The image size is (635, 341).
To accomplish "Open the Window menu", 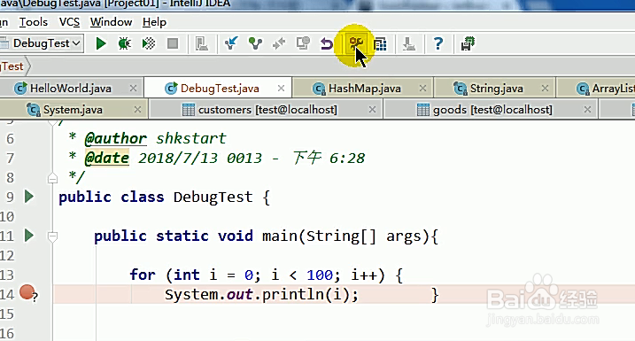I will pyautogui.click(x=111, y=22).
